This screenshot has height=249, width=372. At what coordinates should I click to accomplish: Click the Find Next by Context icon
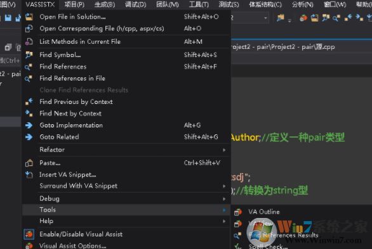click(29, 113)
